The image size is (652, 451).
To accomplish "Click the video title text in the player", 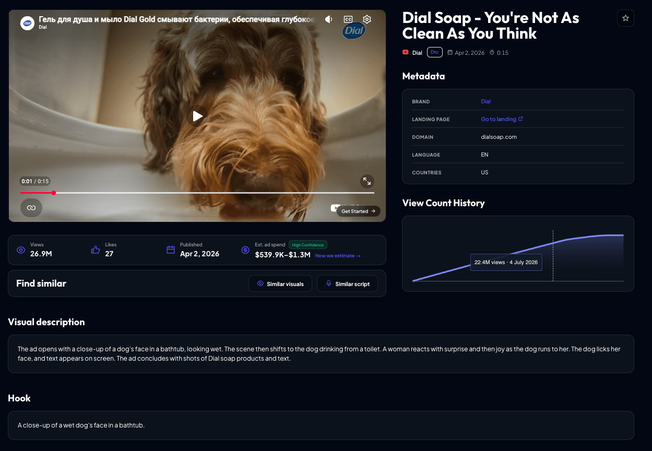I will tap(176, 19).
